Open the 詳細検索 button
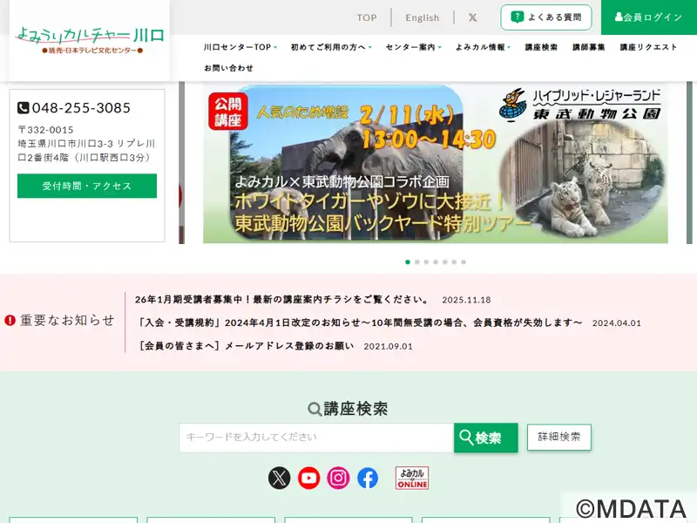The image size is (697, 523). click(x=559, y=438)
